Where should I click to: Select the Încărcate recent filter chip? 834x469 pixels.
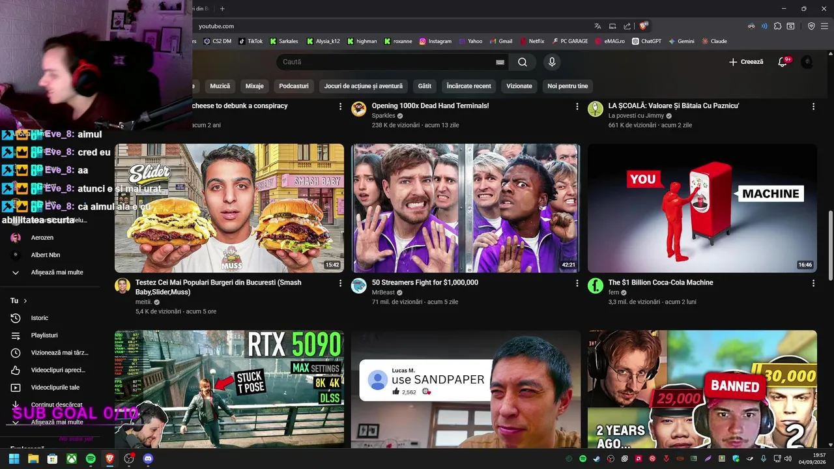[x=469, y=86]
